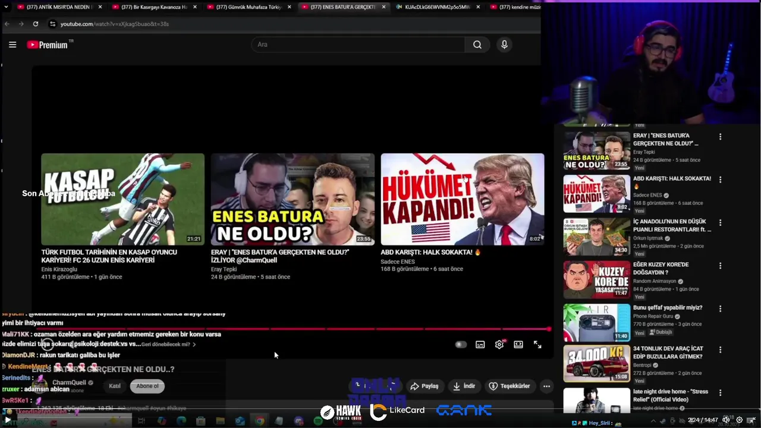The width and height of the screenshot is (761, 428).
Task: Click the youtube.com address bar URL
Action: coord(115,24)
